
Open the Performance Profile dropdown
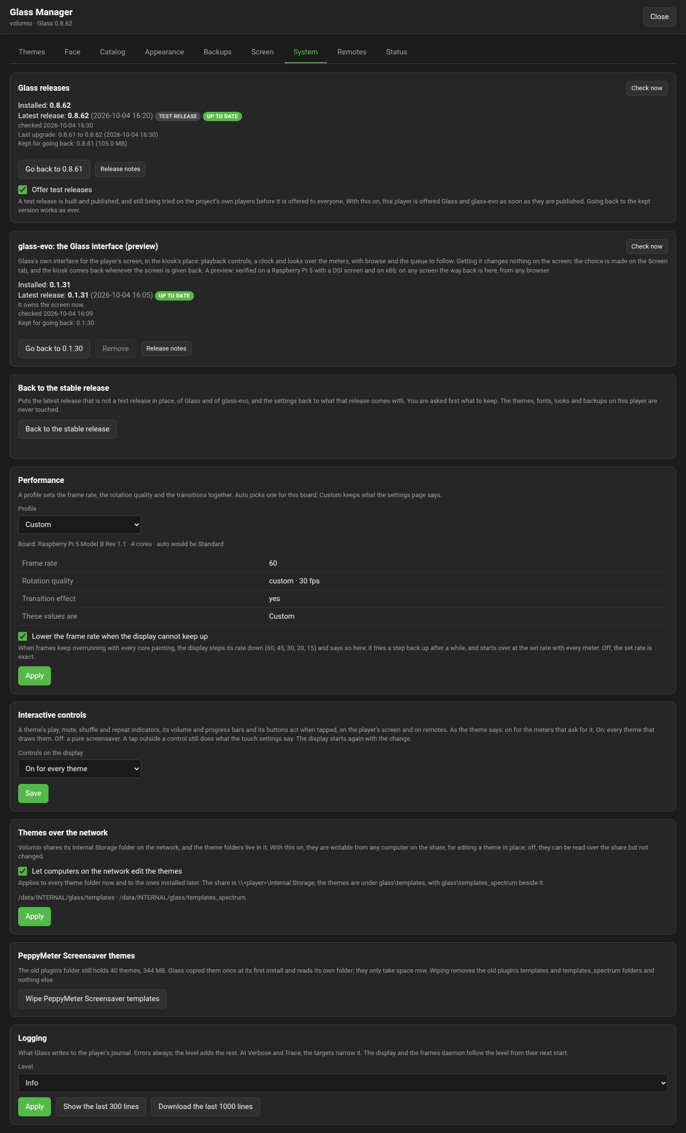pos(79,525)
